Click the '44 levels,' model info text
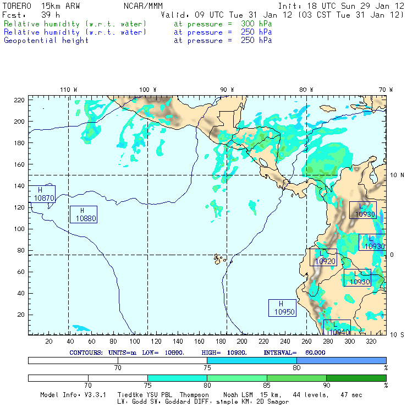 tap(311, 395)
